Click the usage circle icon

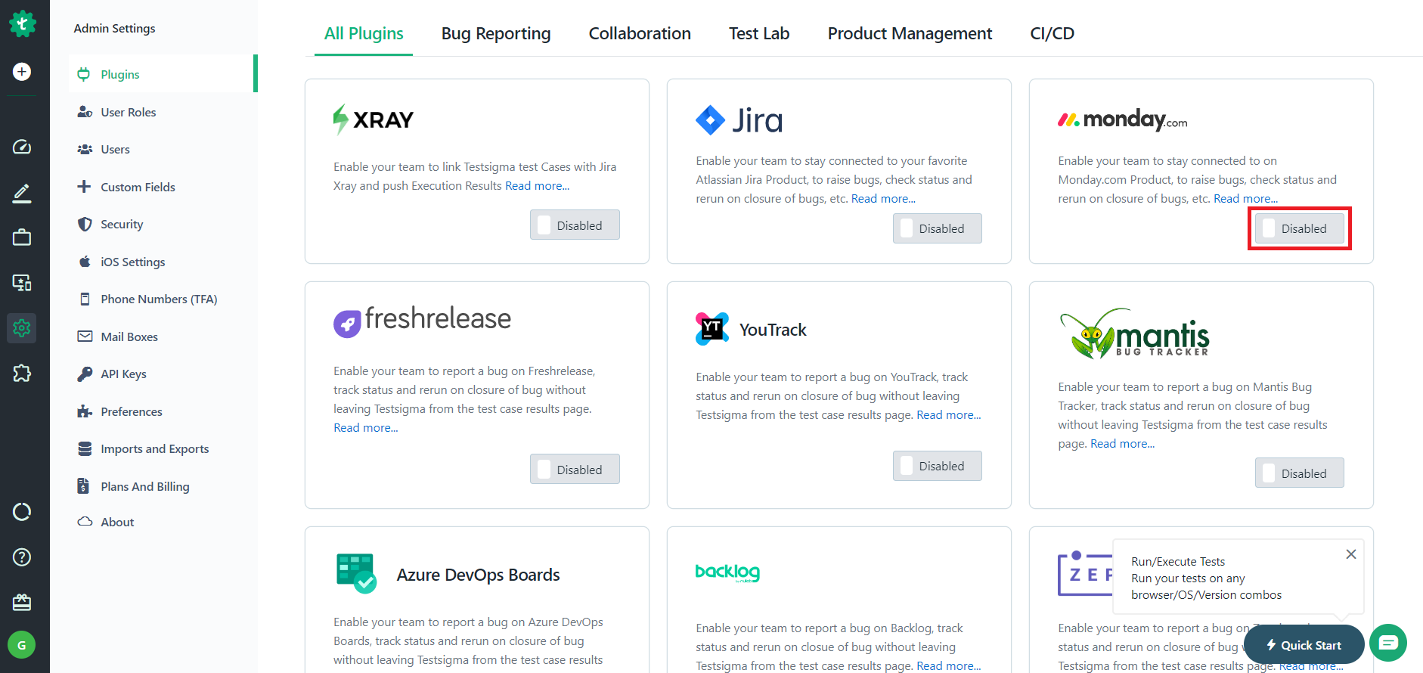click(x=22, y=512)
